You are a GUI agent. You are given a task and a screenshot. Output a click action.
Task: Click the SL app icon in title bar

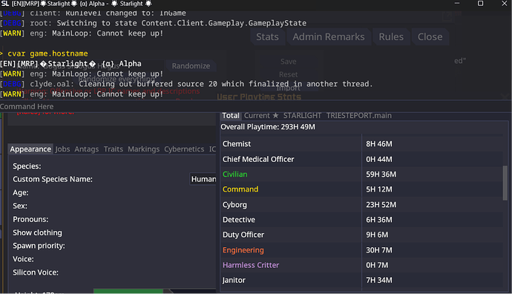tap(5, 4)
